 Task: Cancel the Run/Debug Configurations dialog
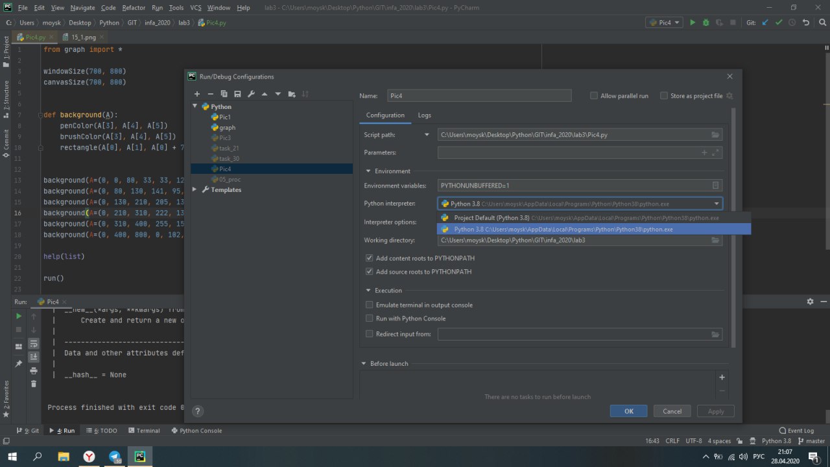click(672, 411)
